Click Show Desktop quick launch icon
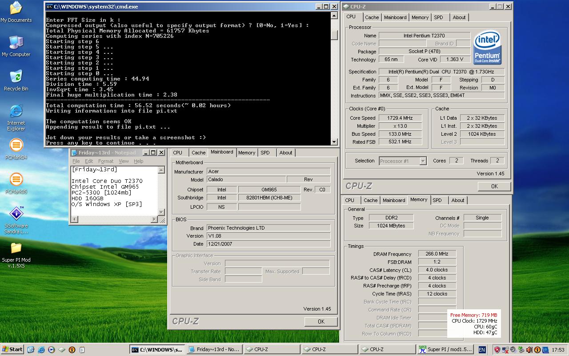Screen dimensions: 569x356 [31, 350]
